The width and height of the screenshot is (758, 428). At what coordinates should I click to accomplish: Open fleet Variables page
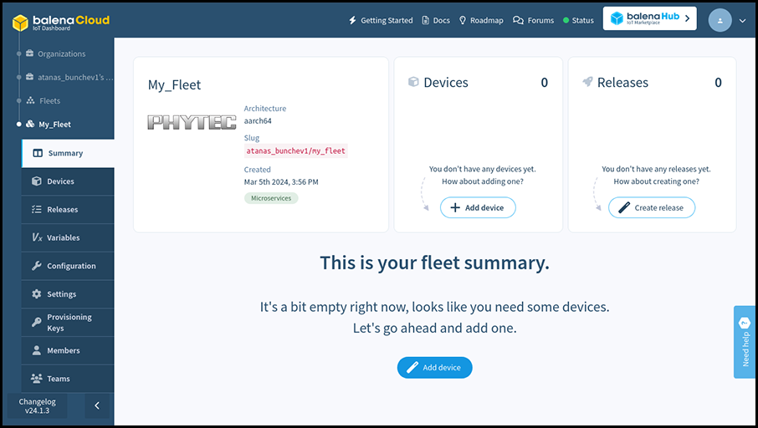coord(68,237)
